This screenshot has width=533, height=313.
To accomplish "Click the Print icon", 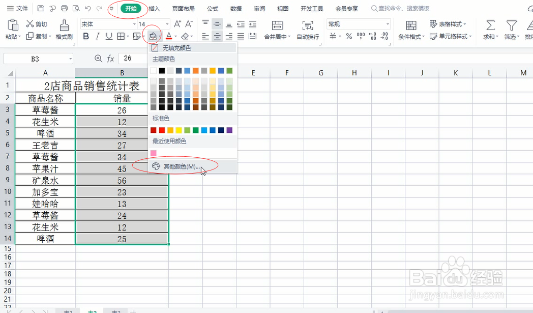I will [64, 8].
